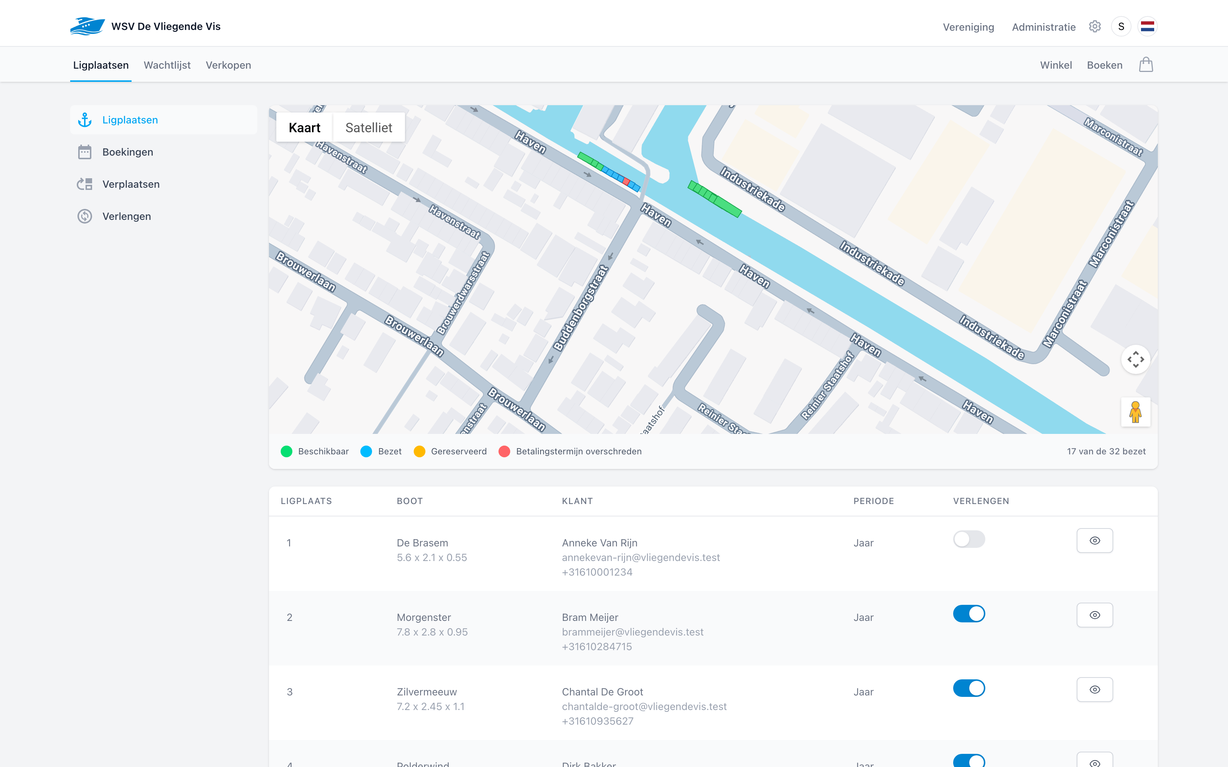This screenshot has width=1228, height=767.
Task: Click the WSV De Vliegende Vis title
Action: [166, 26]
